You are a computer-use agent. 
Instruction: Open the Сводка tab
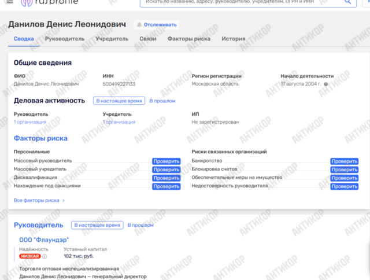(24, 39)
